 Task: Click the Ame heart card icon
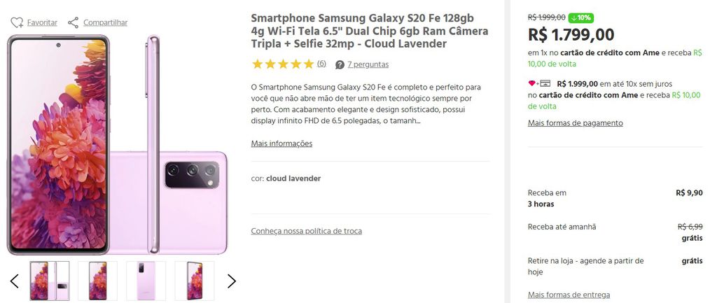pyautogui.click(x=539, y=84)
